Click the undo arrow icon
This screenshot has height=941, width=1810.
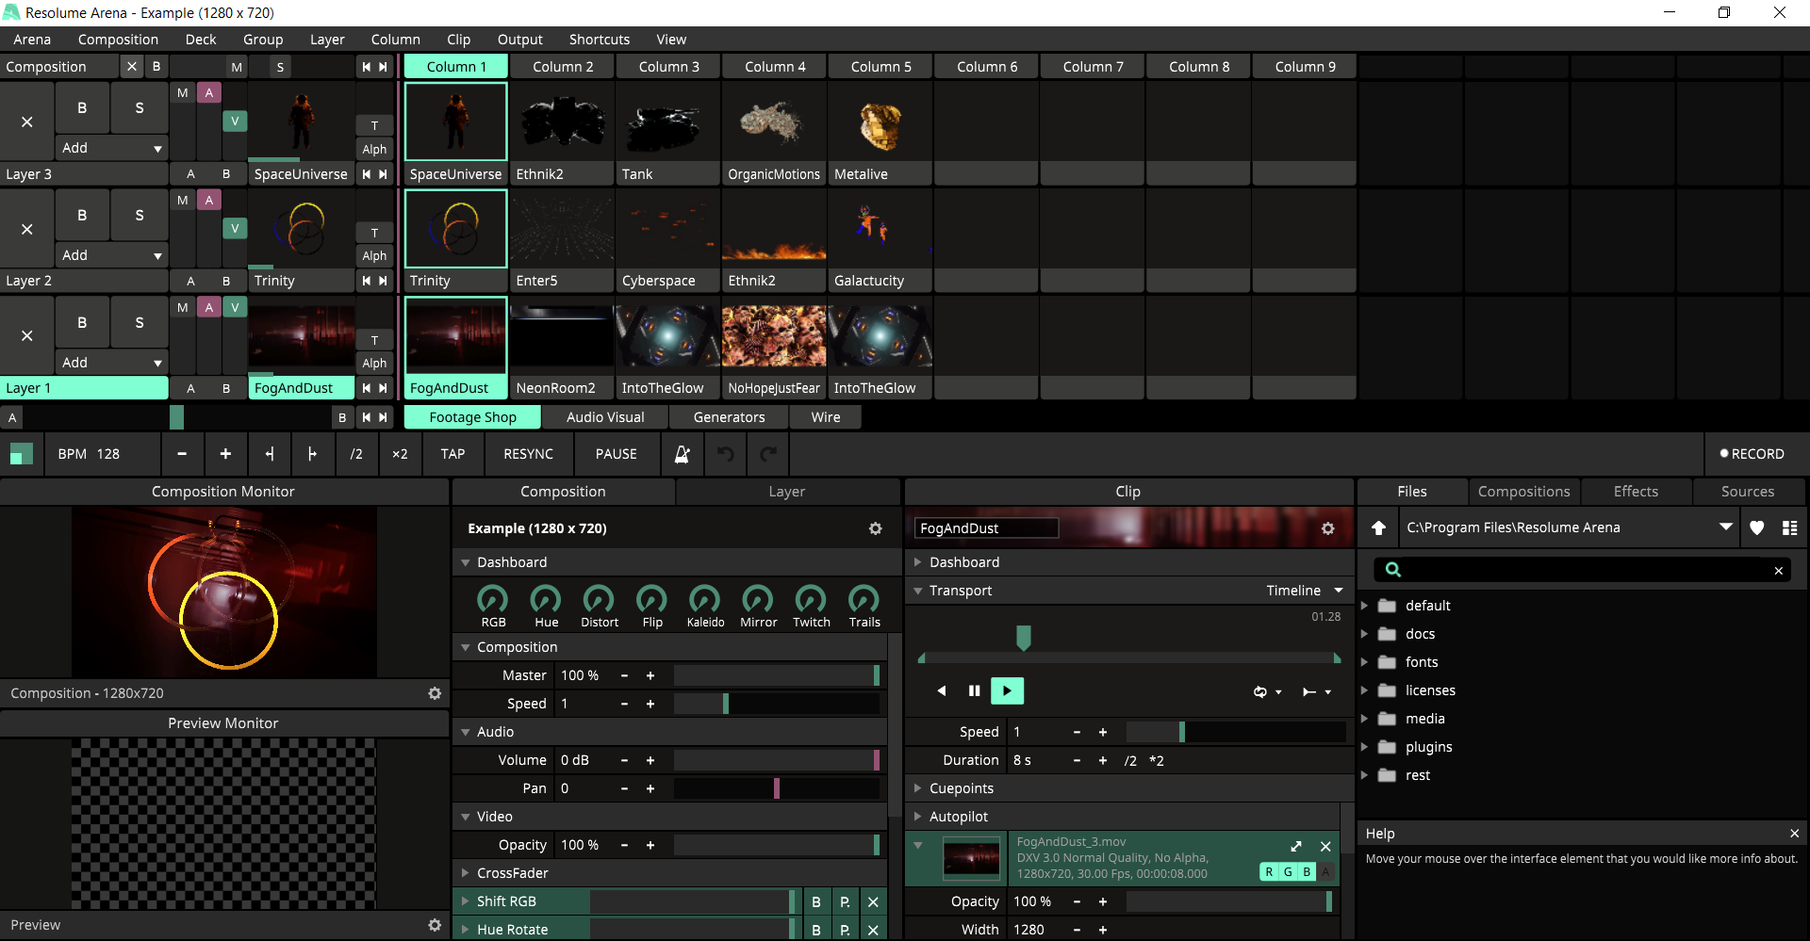725,454
